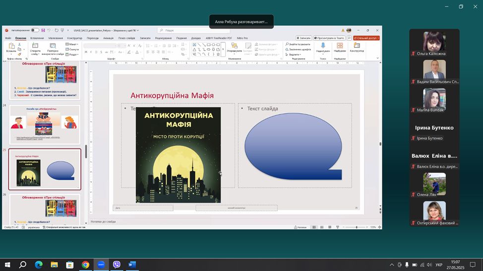Click the Record (Записати) button
Screen dimensions: 483x271
pyautogui.click(x=304, y=38)
